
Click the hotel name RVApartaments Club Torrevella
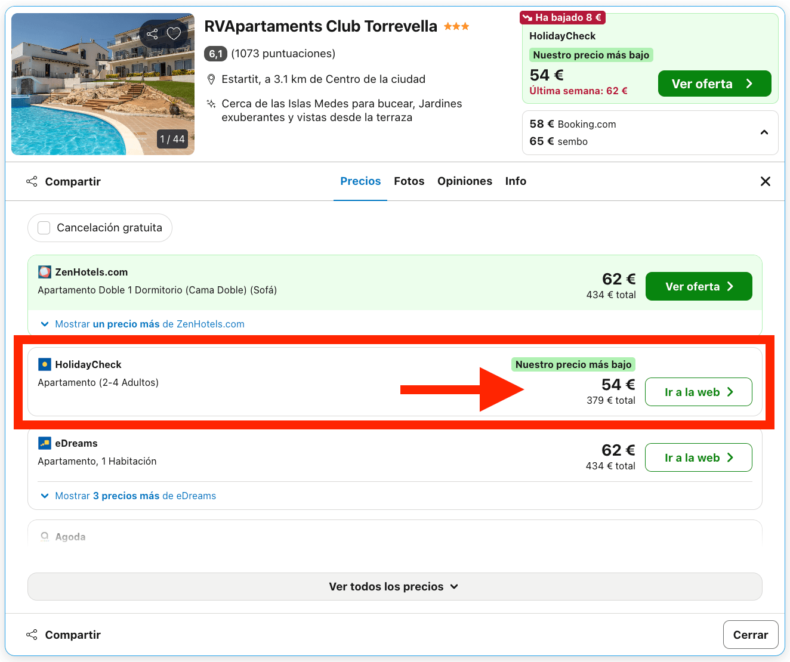(x=320, y=26)
